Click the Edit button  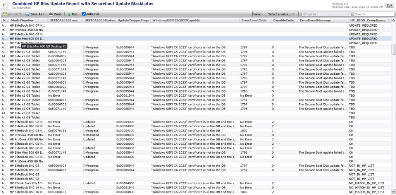[389, 5]
